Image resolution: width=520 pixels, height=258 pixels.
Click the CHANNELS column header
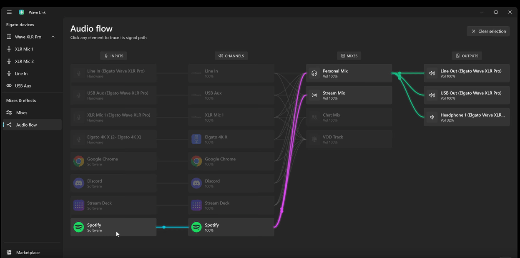(231, 55)
